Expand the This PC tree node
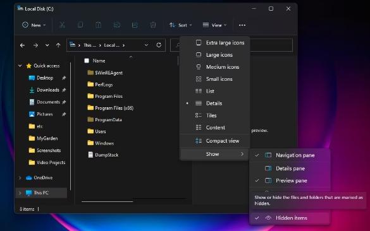370x231 pixels. pos(20,193)
